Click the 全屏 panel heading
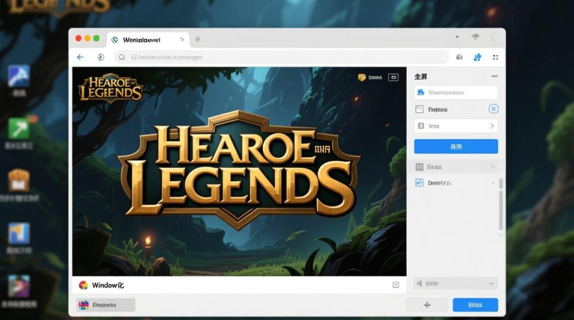 click(421, 77)
